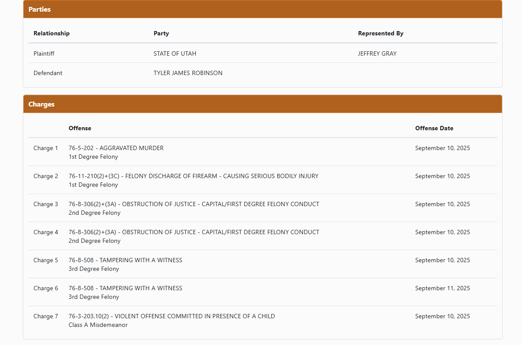The image size is (522, 345).
Task: Select the Relationship column header
Action: (x=51, y=33)
